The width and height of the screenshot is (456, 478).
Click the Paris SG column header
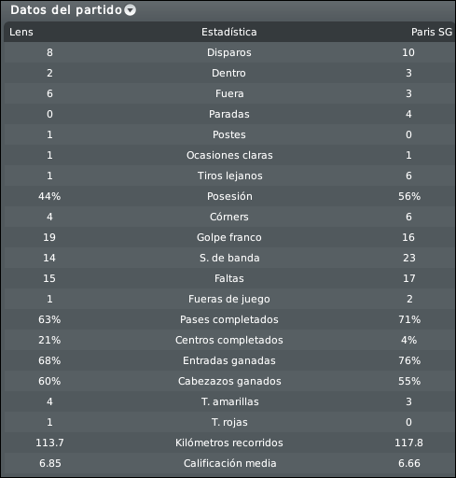(432, 32)
